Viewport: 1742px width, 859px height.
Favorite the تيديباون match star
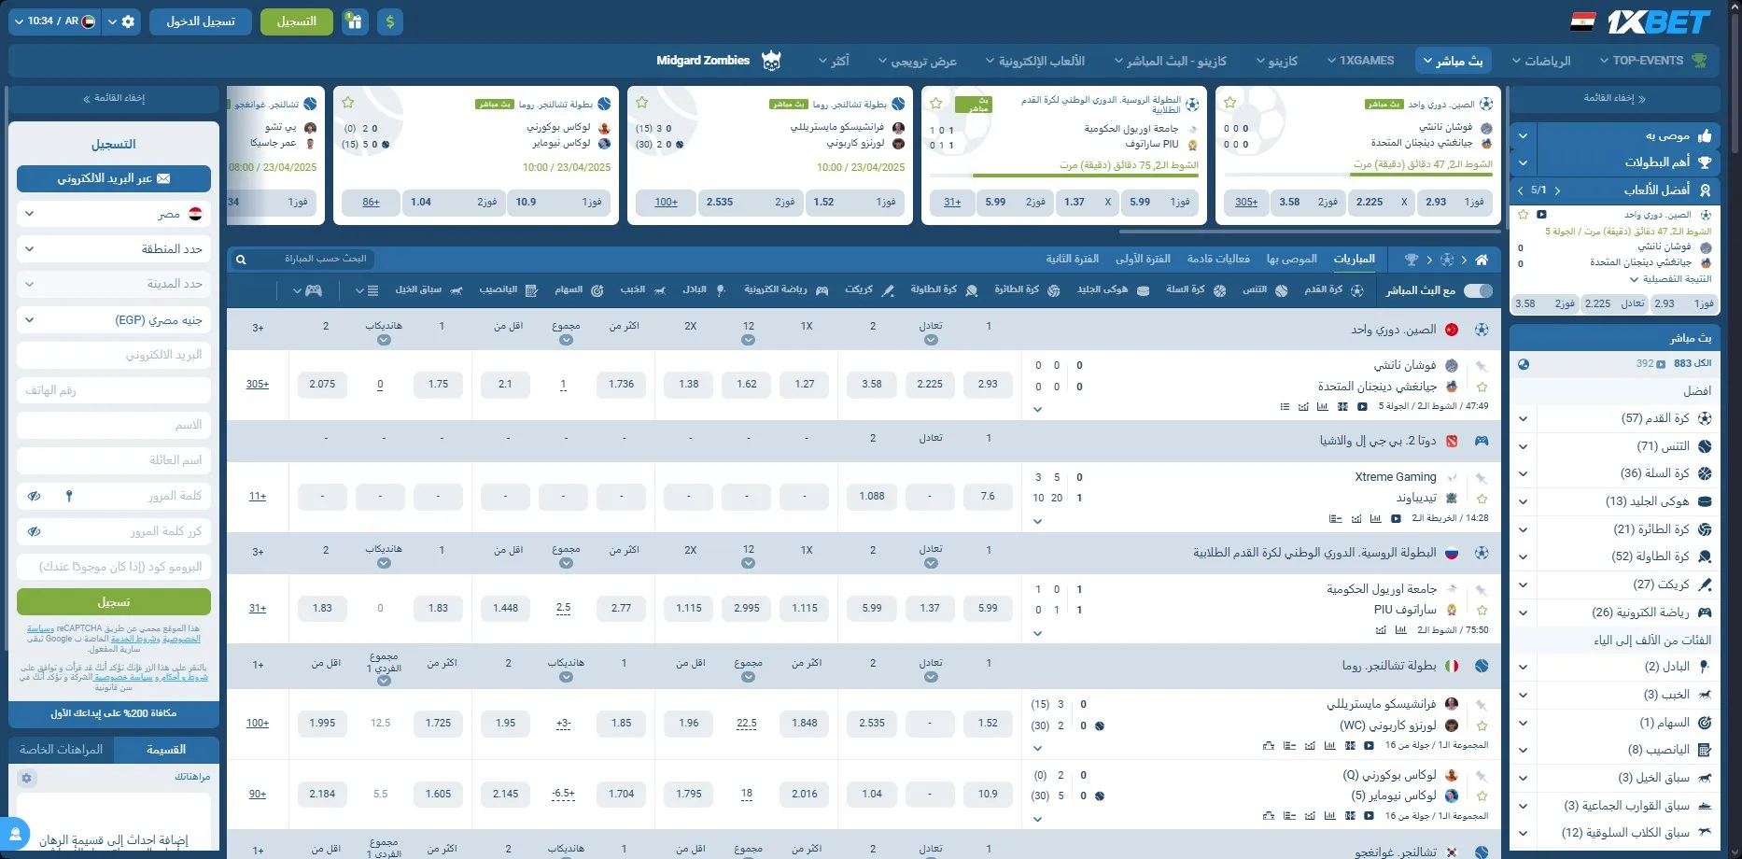(1482, 499)
